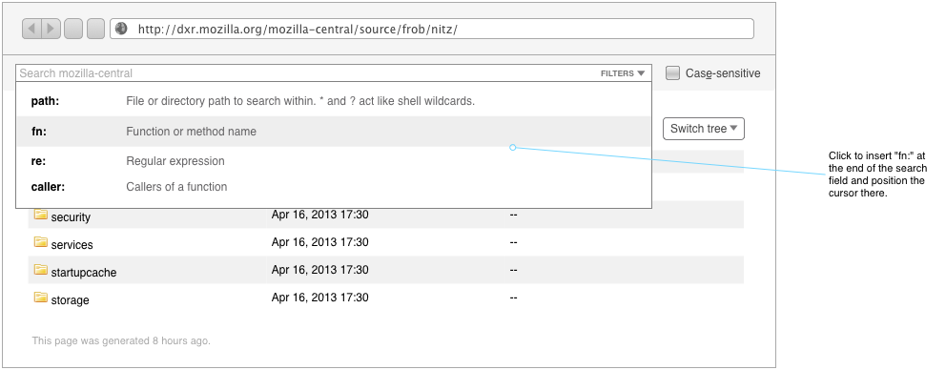Viewport: 946px width, 370px height.
Task: Open the FILTERS dropdown
Action: [623, 73]
